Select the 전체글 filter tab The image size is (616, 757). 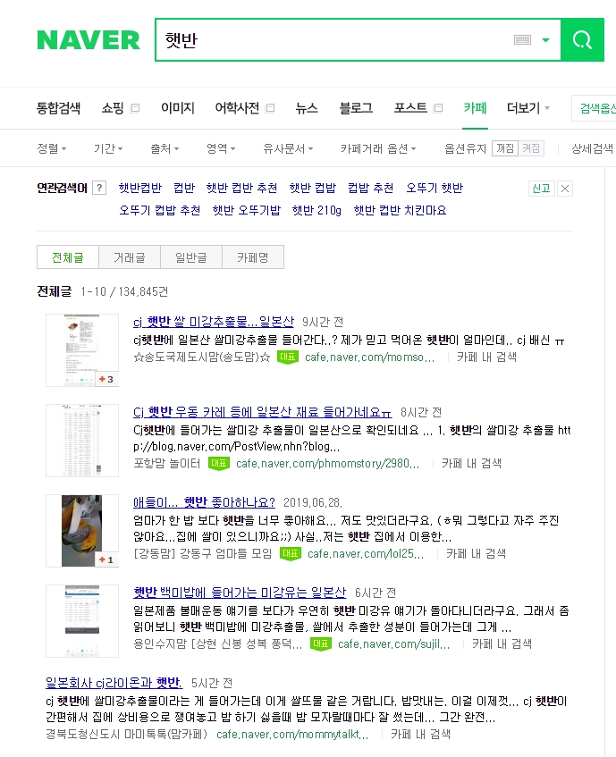(68, 257)
